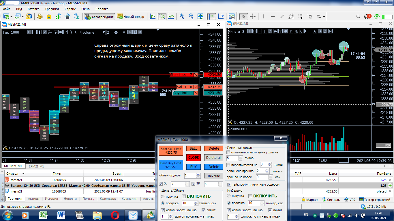Click the red CLOSE button
This screenshot has width=394, height=221.
coord(194,157)
